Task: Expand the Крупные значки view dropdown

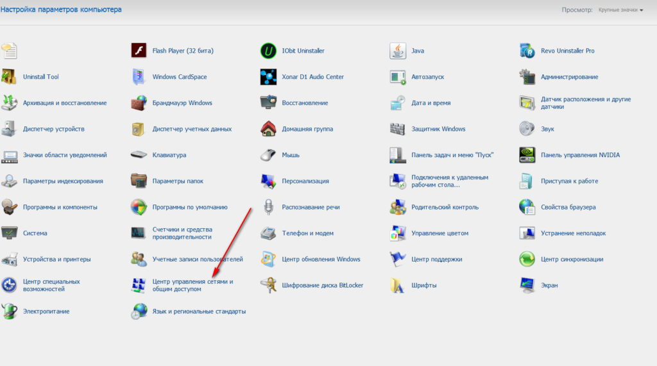Action: click(x=620, y=10)
